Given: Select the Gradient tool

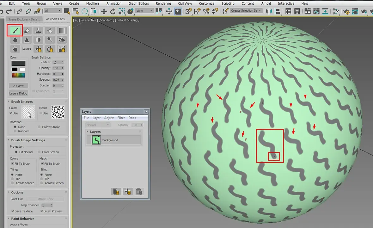Looking at the screenshot, I should (x=62, y=31).
